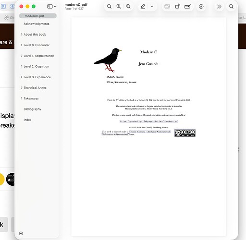Click the yellow circle in background window

click(x=1, y=180)
